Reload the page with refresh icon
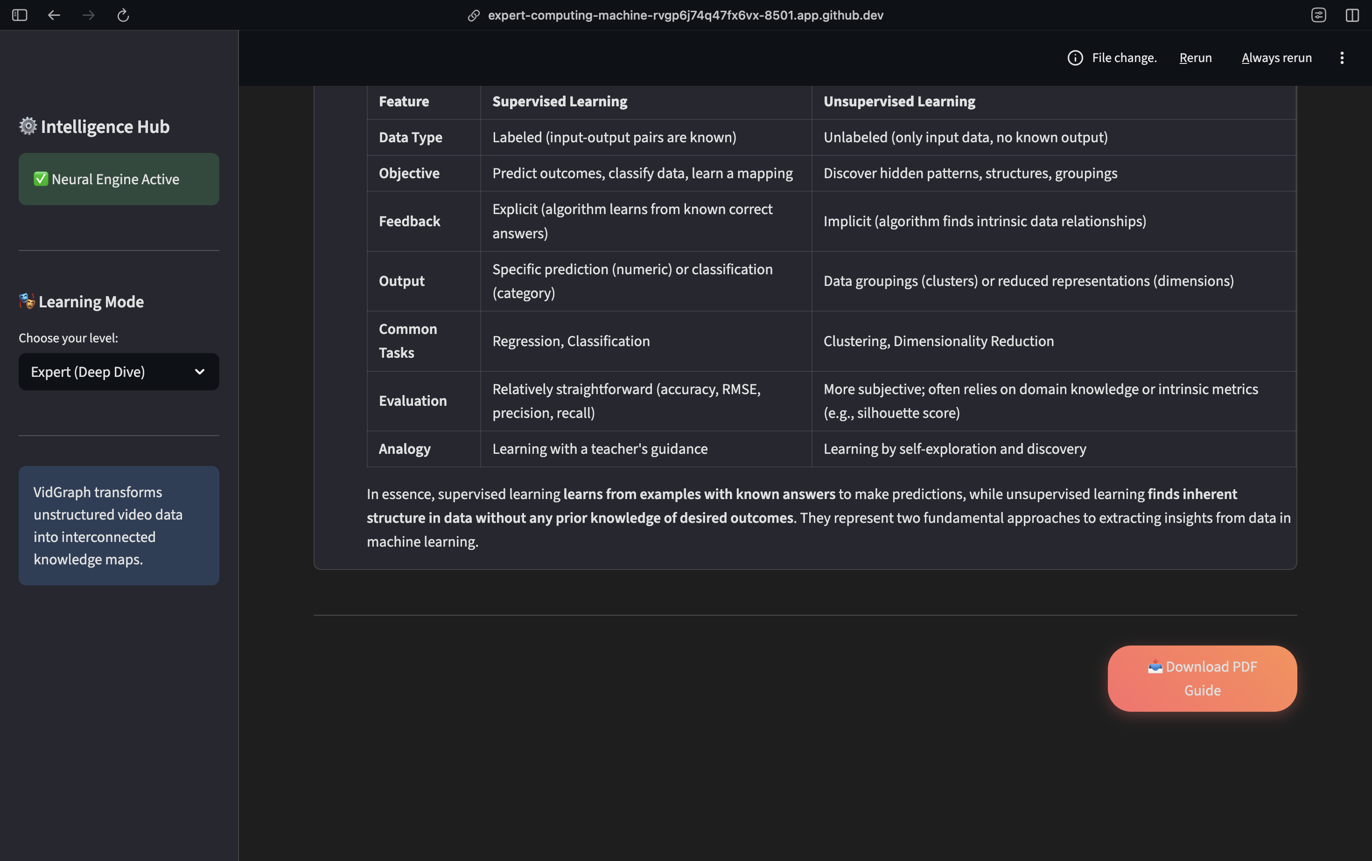 123,15
